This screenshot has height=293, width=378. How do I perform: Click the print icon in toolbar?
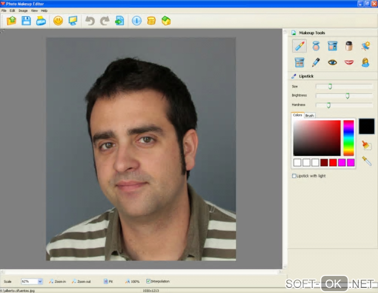pyautogui.click(x=41, y=21)
